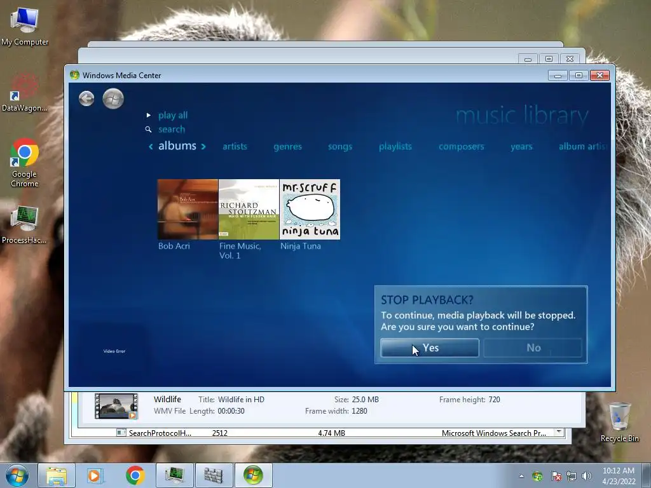Click the Size value 25.0 MB
This screenshot has width=651, height=488.
click(366, 400)
